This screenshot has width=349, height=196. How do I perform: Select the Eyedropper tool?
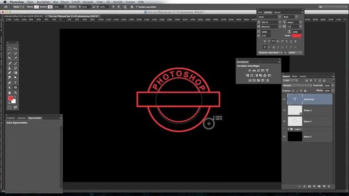click(15, 58)
